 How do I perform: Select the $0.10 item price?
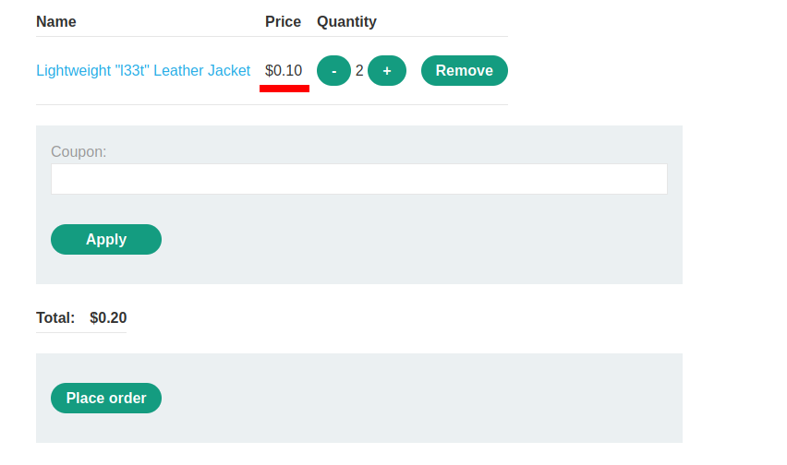284,71
